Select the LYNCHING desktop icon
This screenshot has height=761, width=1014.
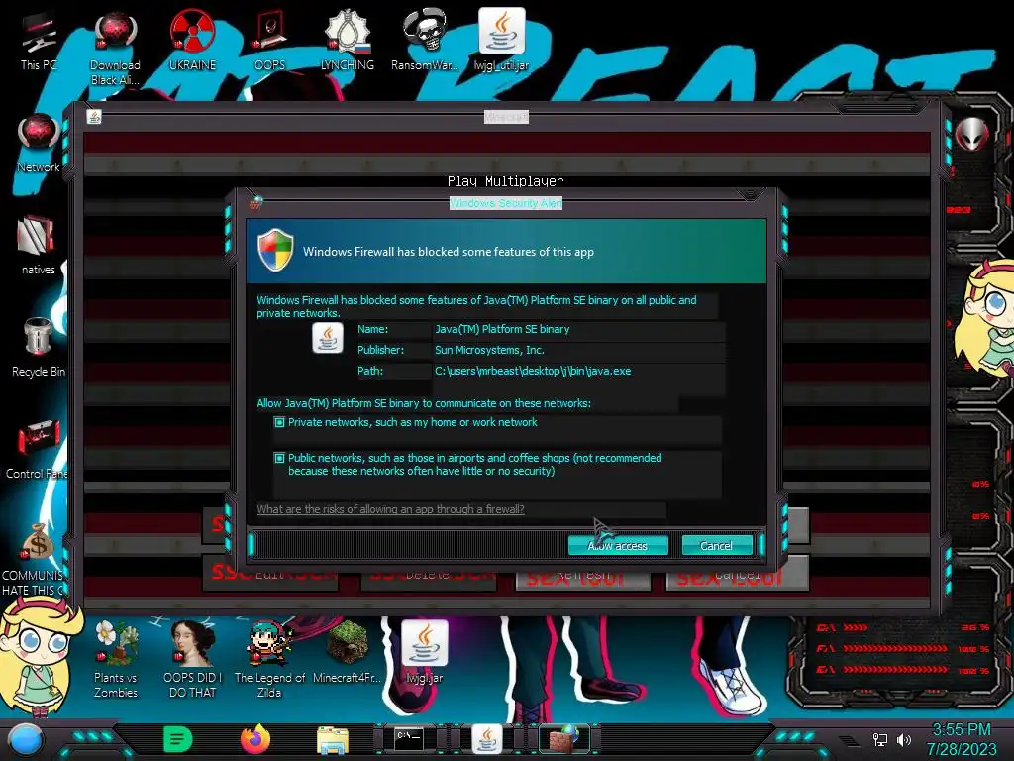coord(348,40)
